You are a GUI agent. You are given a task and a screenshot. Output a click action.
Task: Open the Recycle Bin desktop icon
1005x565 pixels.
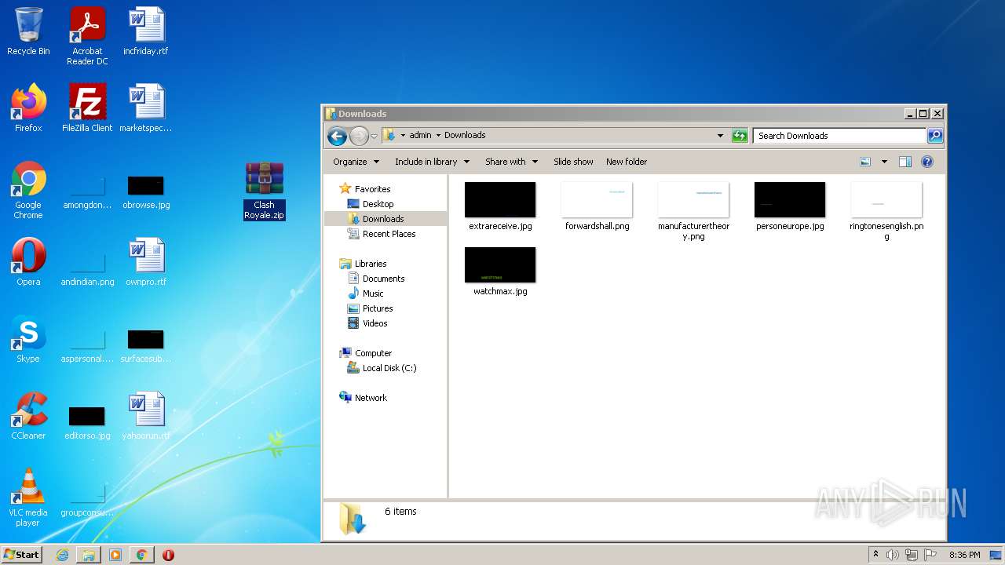pyautogui.click(x=28, y=31)
